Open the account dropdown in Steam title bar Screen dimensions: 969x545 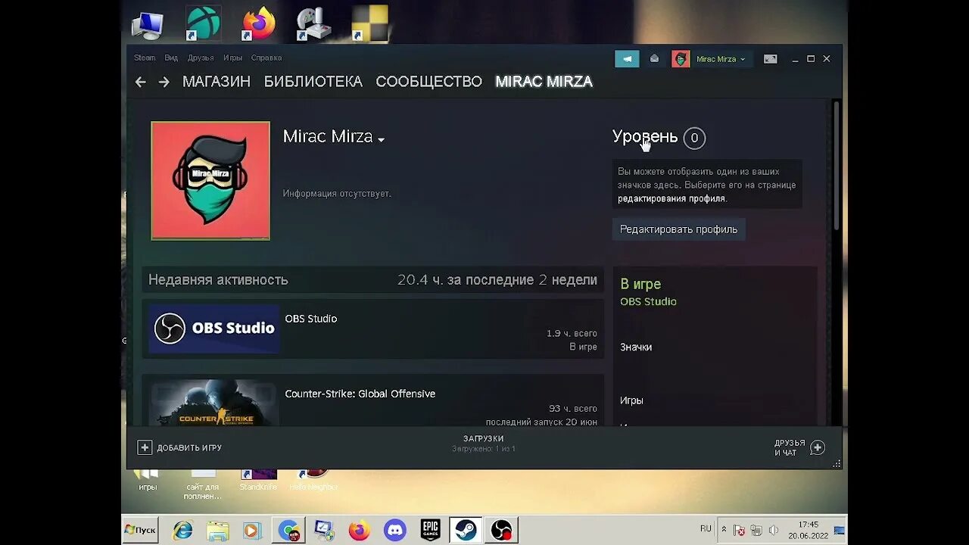(721, 59)
